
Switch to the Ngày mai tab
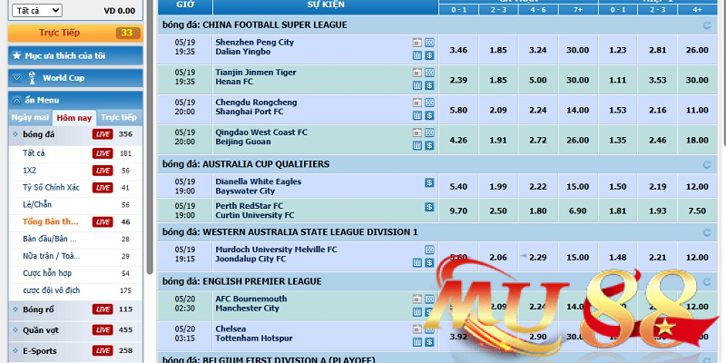point(30,118)
